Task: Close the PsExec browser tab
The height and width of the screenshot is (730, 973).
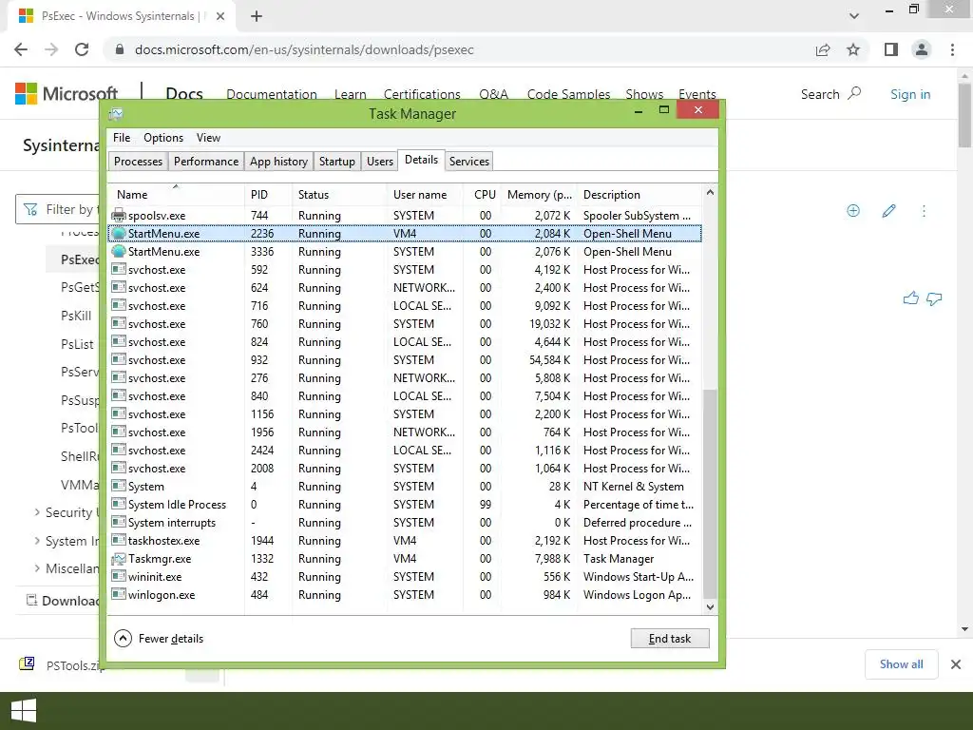Action: pyautogui.click(x=220, y=16)
